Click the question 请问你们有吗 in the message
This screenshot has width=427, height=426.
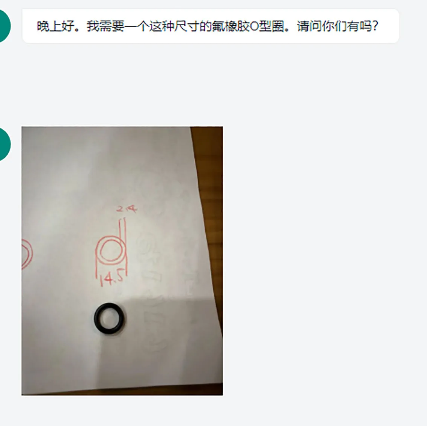[x=338, y=26]
